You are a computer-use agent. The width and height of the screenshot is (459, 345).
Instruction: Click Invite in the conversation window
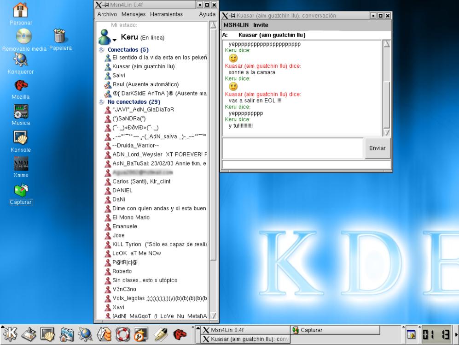[261, 25]
